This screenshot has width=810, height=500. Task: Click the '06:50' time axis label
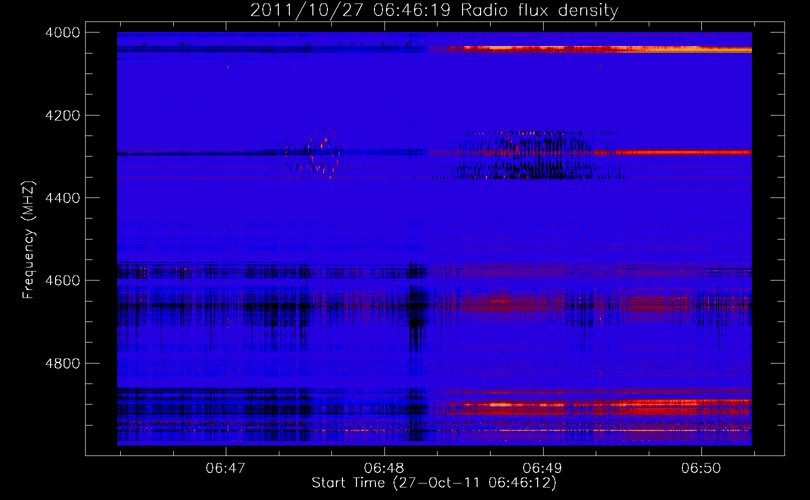(x=701, y=468)
